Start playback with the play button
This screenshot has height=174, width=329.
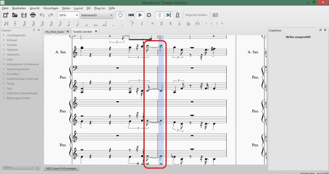pos(140,15)
